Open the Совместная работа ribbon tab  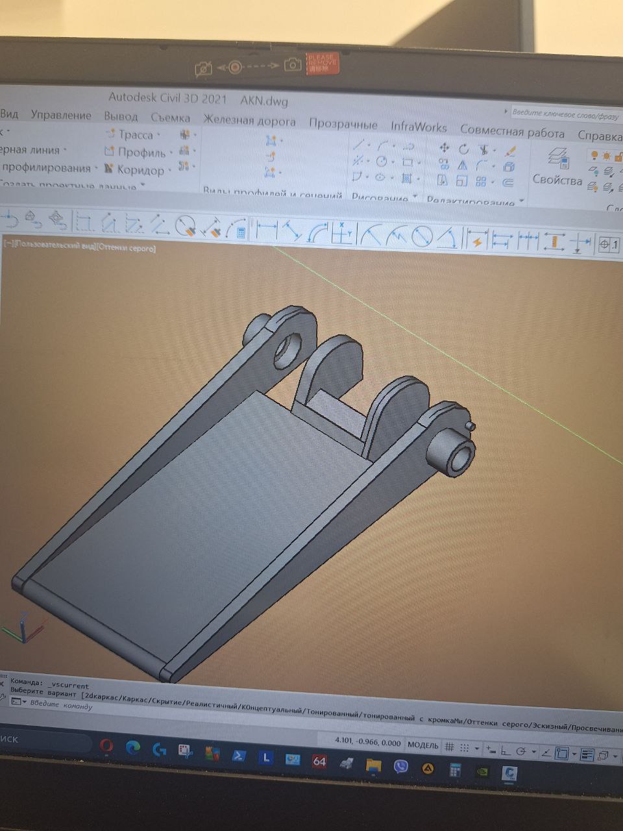(512, 132)
